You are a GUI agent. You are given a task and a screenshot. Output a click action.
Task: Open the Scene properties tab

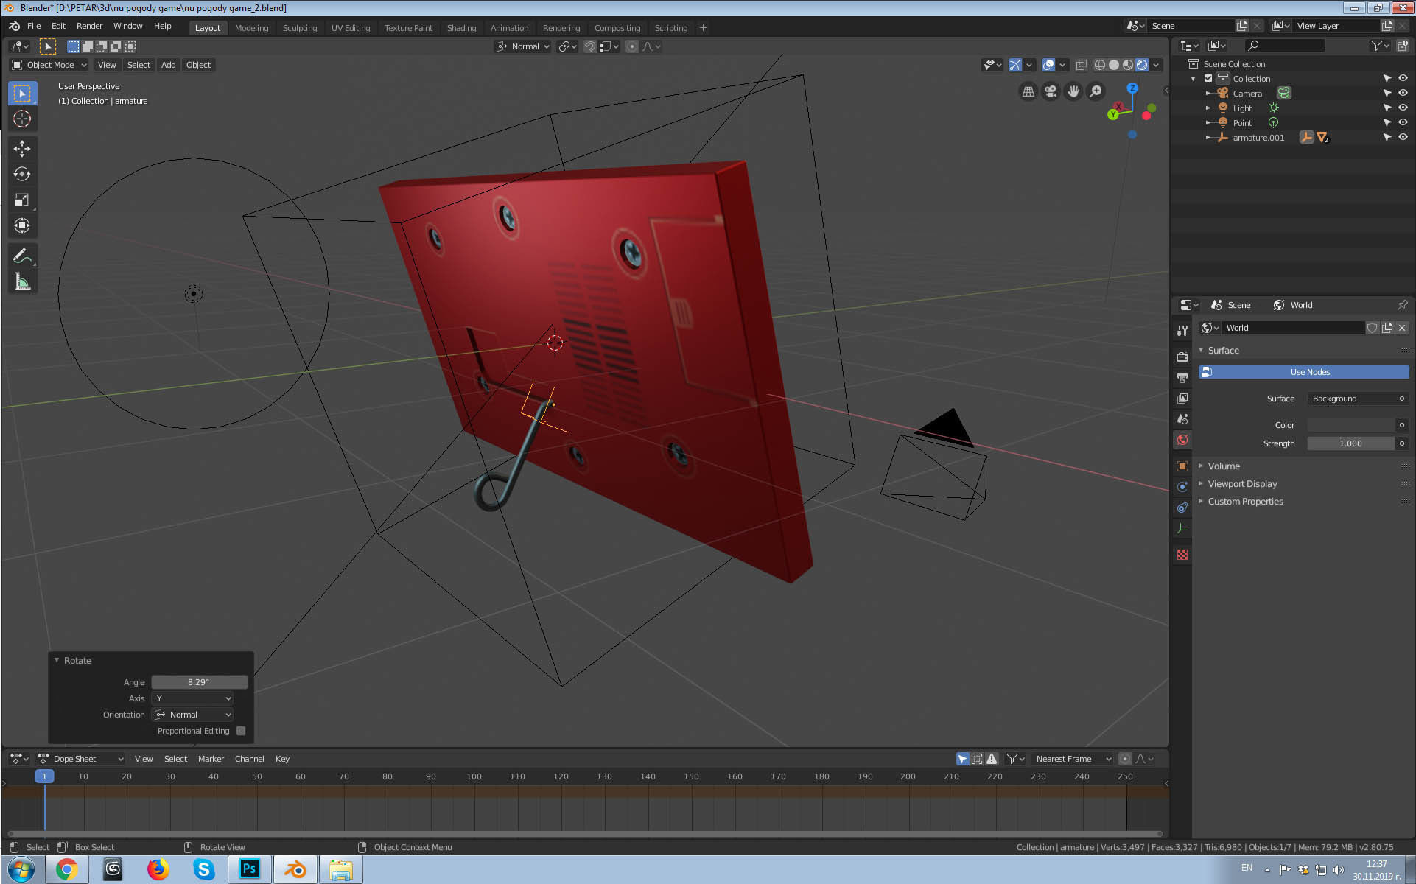(1182, 418)
